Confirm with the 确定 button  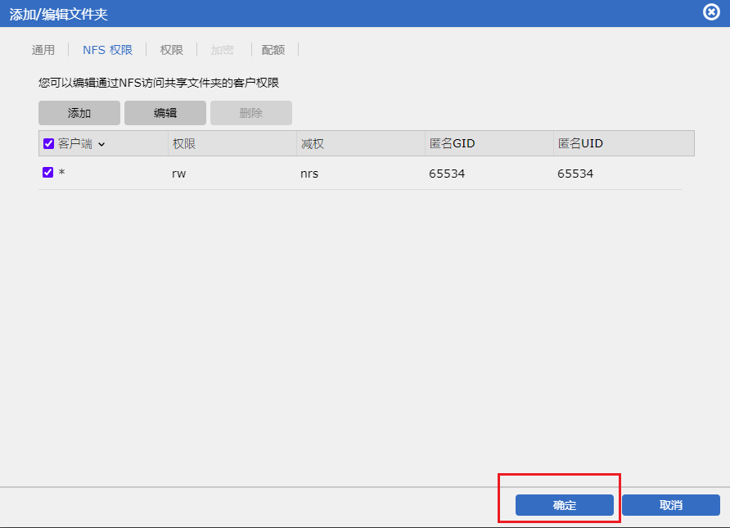[565, 505]
